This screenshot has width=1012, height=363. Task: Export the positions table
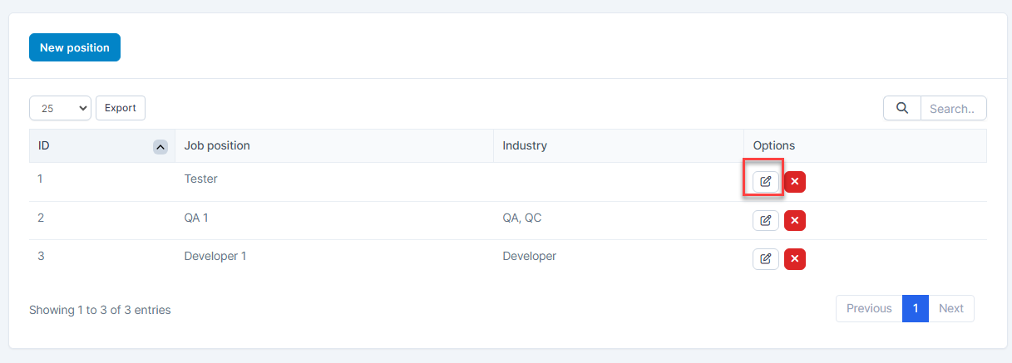[x=121, y=108]
